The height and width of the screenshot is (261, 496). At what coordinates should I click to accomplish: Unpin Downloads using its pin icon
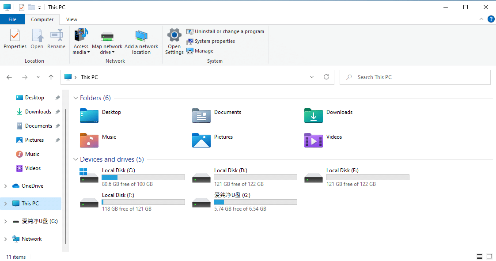[57, 112]
